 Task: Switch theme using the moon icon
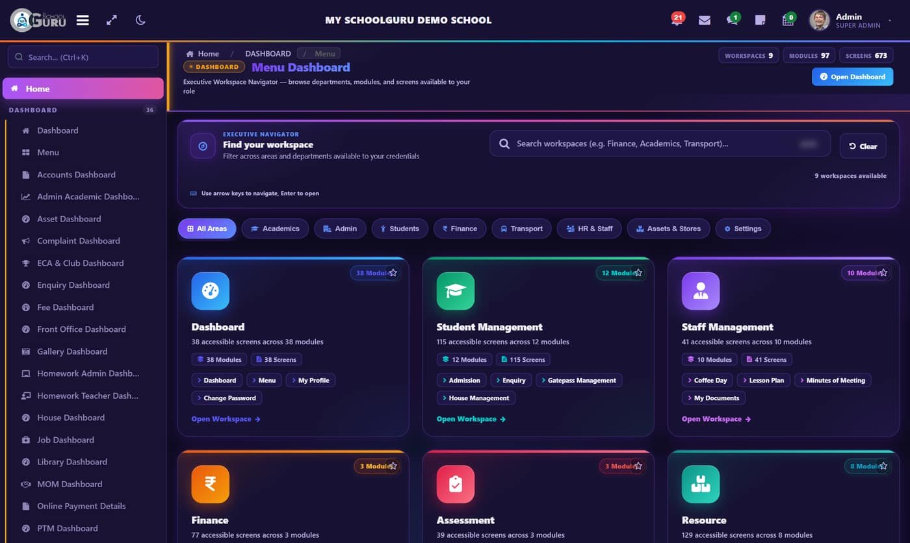click(140, 20)
